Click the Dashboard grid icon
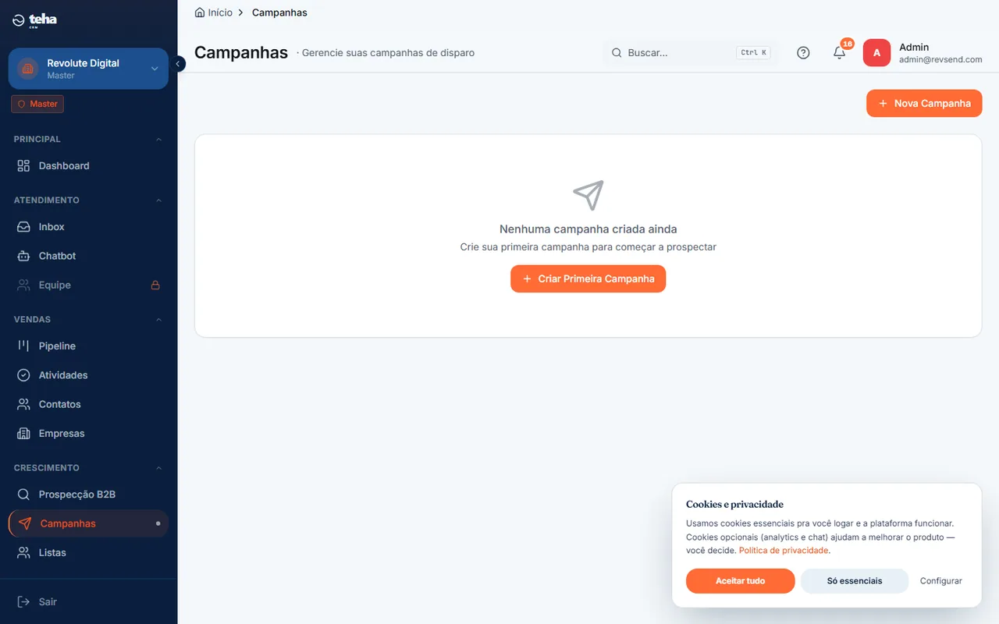 (23, 166)
